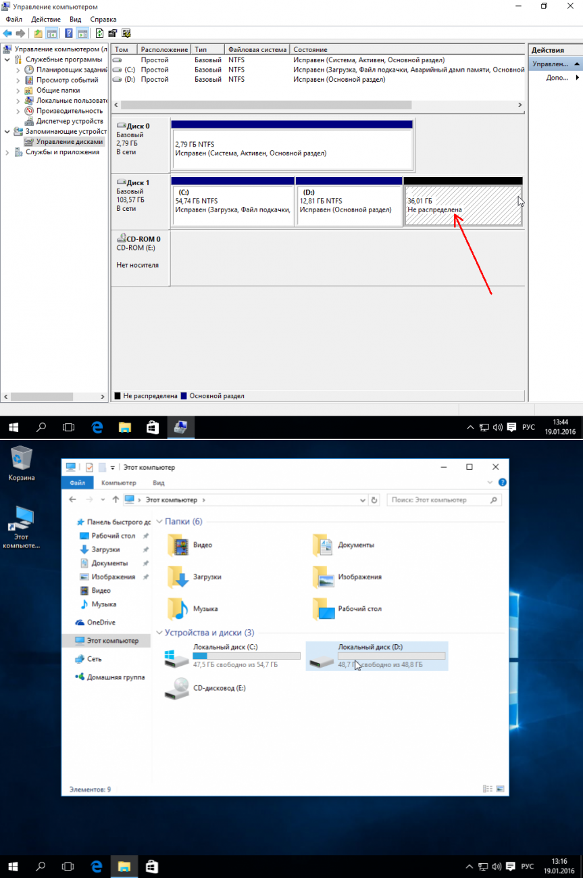The width and height of the screenshot is (583, 878).
Task: Open the Изображения folder in Папки group
Action: pyautogui.click(x=347, y=577)
